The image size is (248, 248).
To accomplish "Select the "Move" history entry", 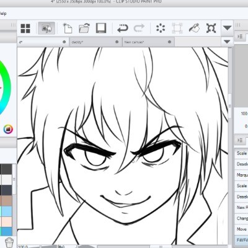I will 241,229.
